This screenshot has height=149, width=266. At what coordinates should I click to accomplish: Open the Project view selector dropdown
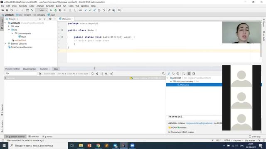click(x=12, y=19)
